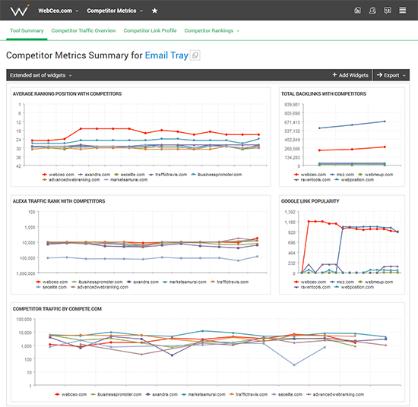
Task: Toggle ibusinesspromoter.com in Compete.com traffic legend
Action: (116, 395)
